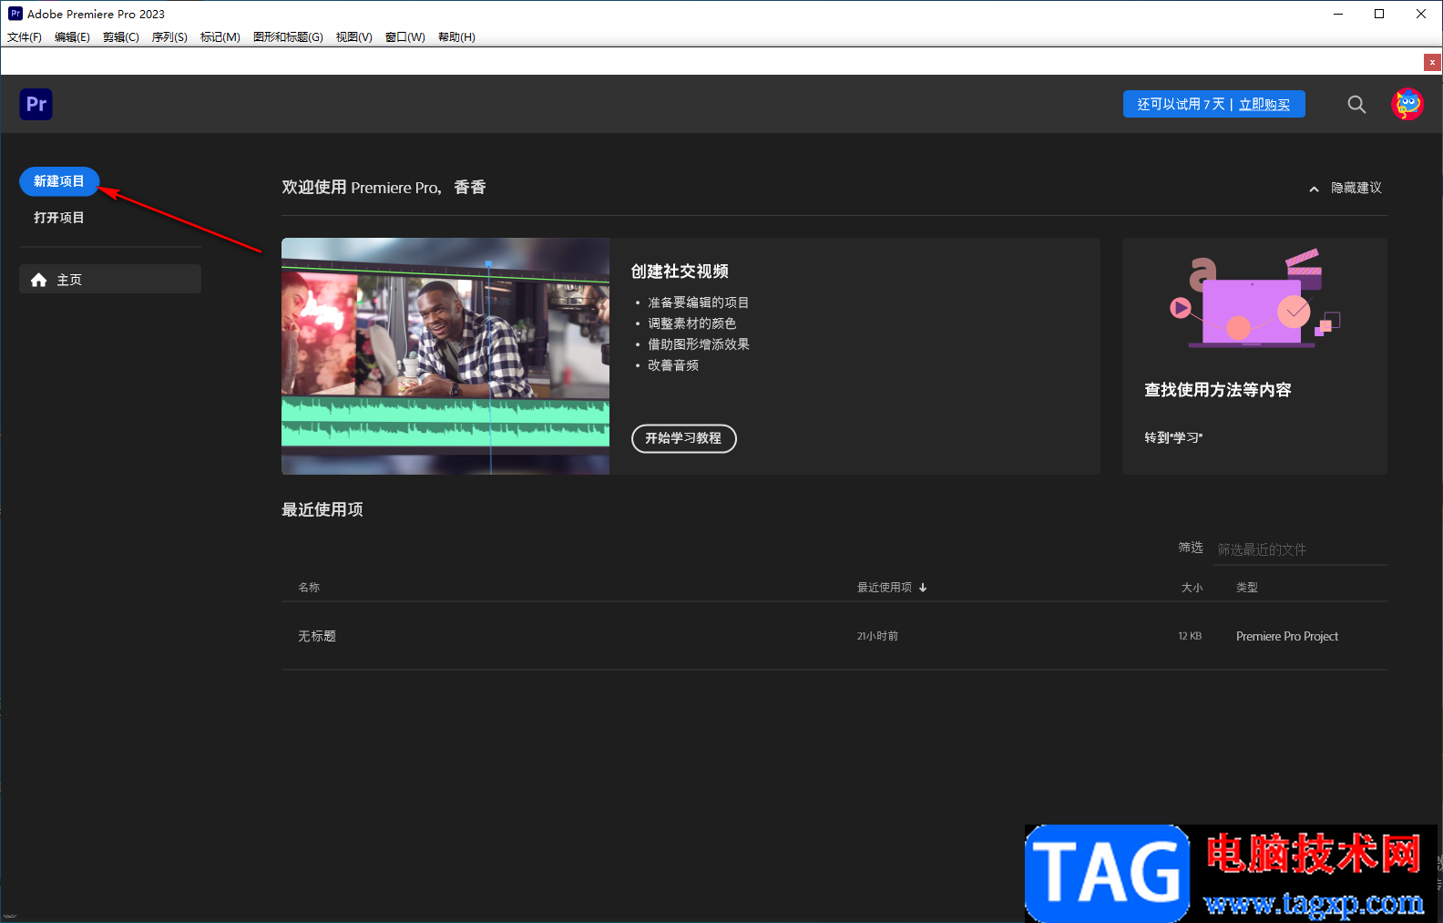Click the 大小 column header

(x=1192, y=588)
